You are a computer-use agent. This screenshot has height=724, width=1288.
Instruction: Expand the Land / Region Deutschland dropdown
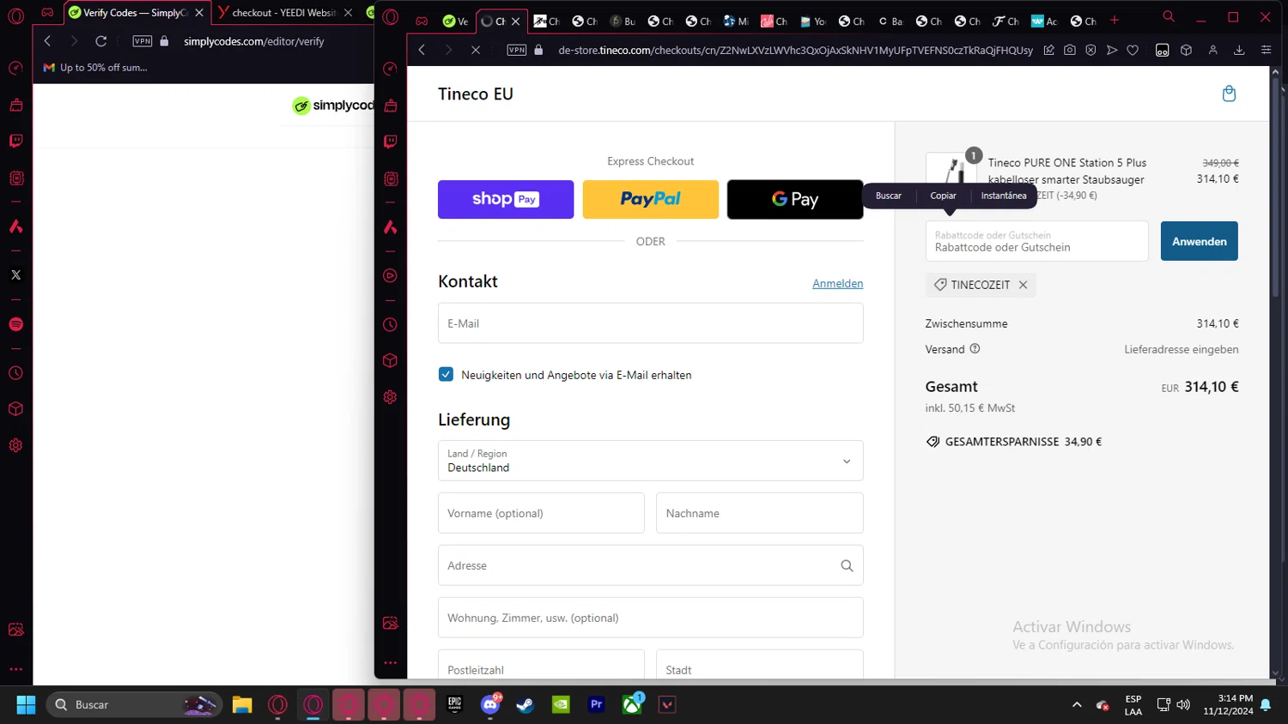click(x=650, y=461)
